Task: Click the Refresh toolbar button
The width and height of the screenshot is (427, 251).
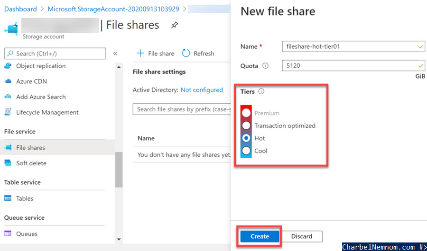Action: (198, 54)
